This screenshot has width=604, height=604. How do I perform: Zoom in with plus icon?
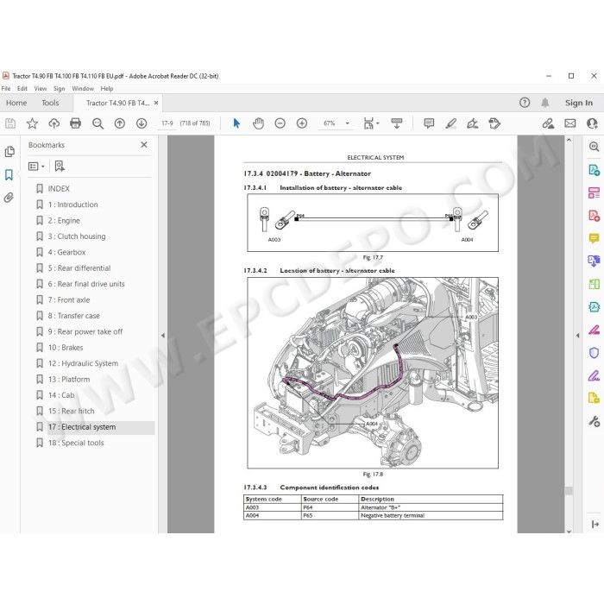tap(302, 123)
